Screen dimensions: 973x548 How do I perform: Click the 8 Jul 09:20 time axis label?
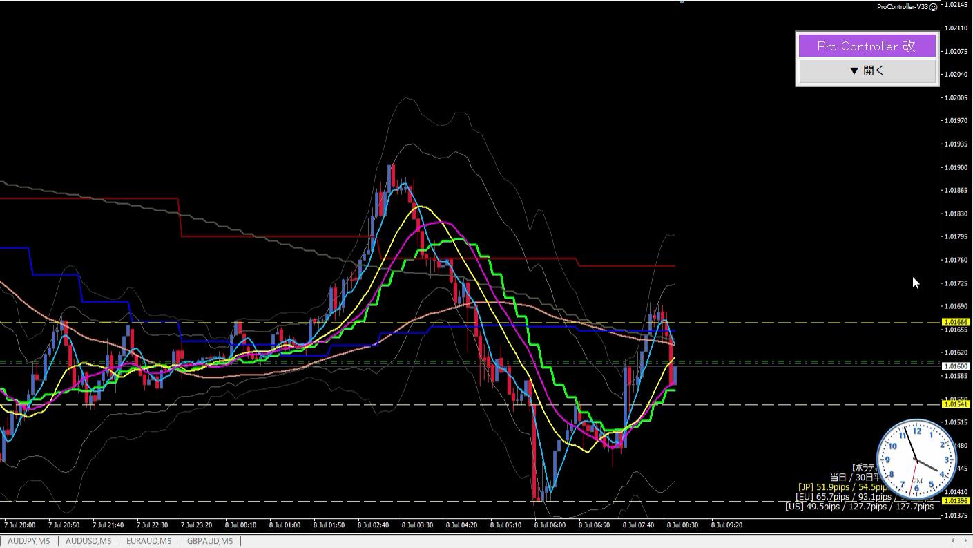(726, 525)
